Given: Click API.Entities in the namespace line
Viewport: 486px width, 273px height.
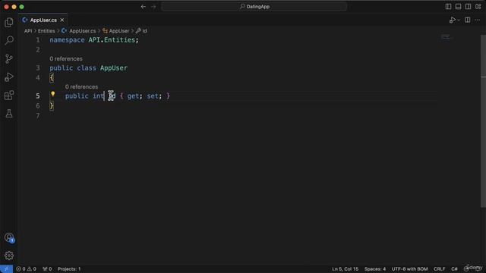Looking at the screenshot, I should click(x=112, y=40).
